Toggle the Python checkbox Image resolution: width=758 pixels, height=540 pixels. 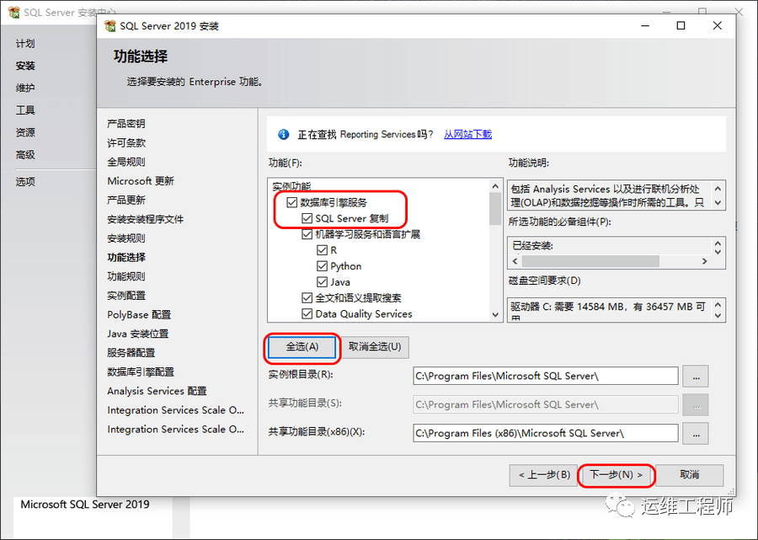(322, 266)
